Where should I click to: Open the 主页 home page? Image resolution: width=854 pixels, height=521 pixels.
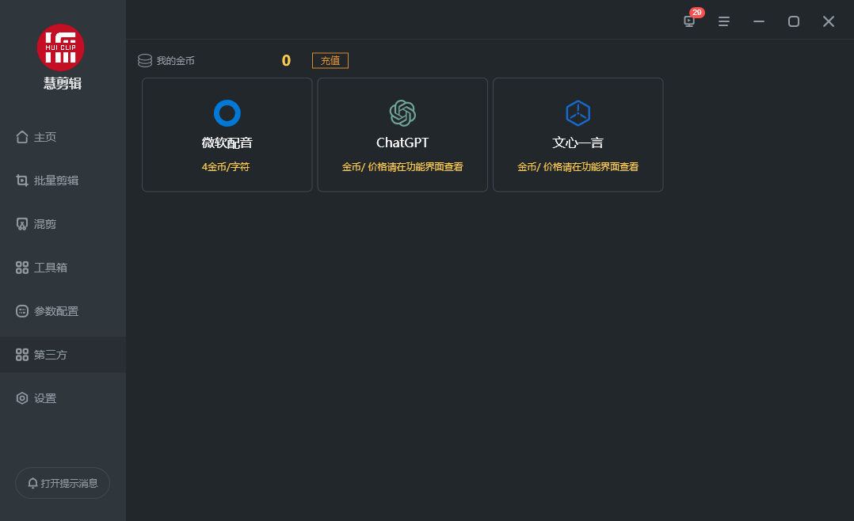(x=44, y=137)
